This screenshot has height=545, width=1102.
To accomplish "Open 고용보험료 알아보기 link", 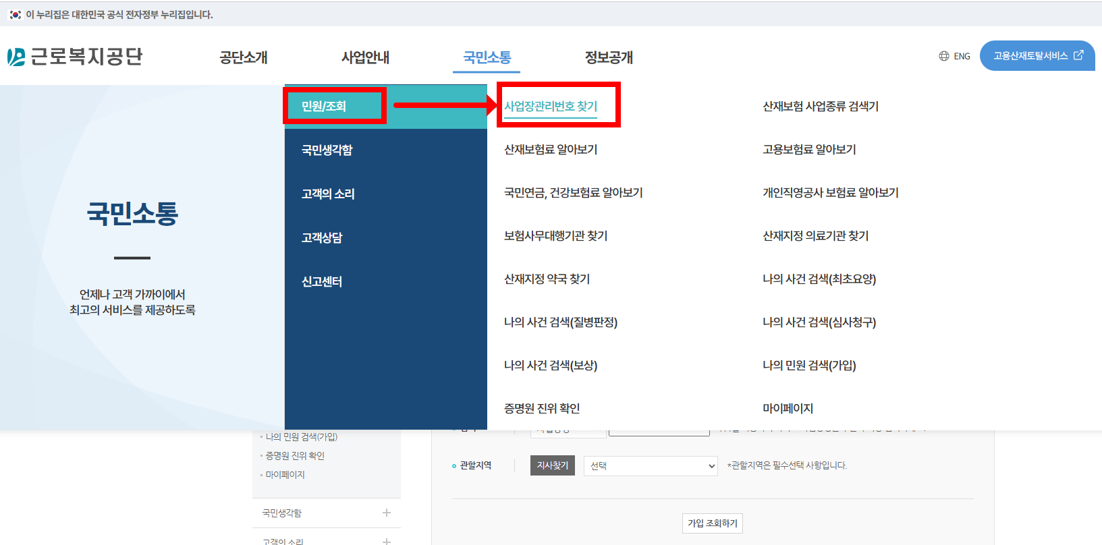I will (809, 149).
